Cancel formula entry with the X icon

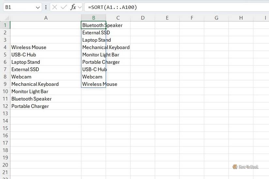click(x=54, y=7)
